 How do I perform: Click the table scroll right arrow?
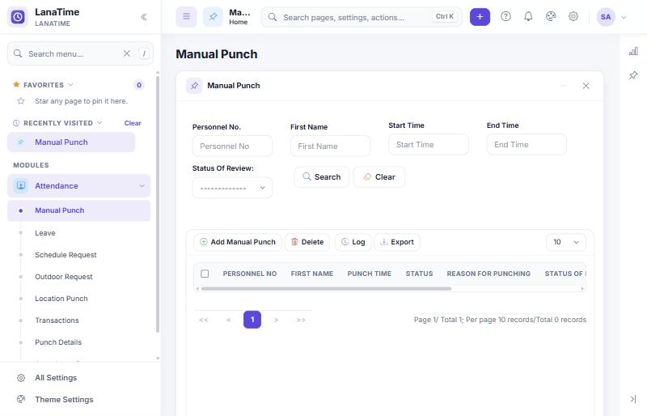582,289
